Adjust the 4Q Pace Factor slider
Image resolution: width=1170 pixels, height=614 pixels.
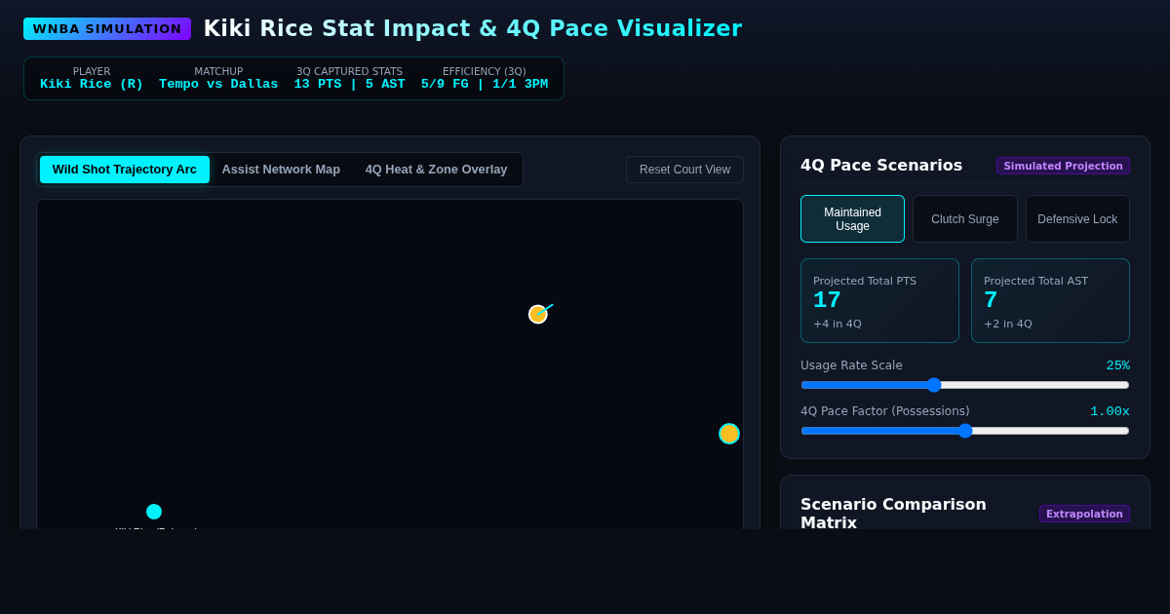pos(965,431)
